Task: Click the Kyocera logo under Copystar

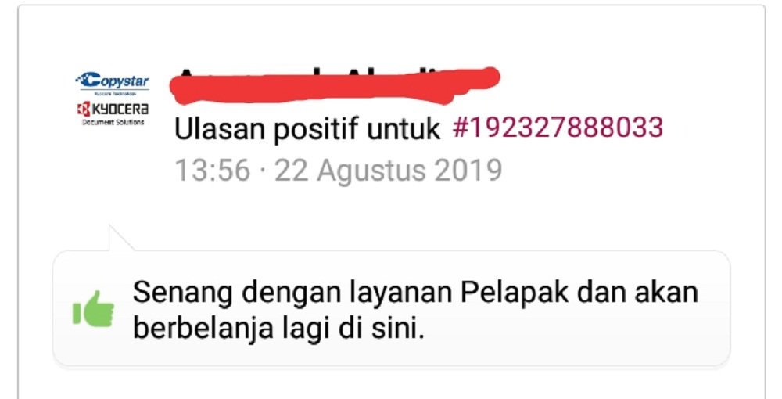Action: (x=113, y=110)
